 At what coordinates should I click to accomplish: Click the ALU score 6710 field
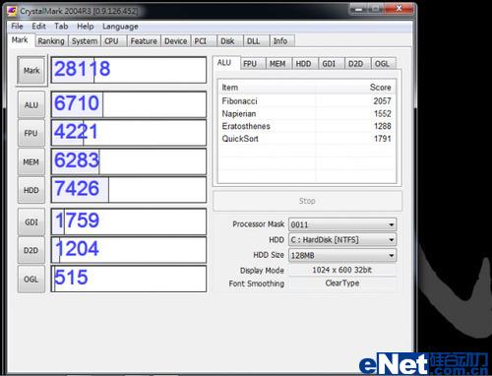(129, 104)
